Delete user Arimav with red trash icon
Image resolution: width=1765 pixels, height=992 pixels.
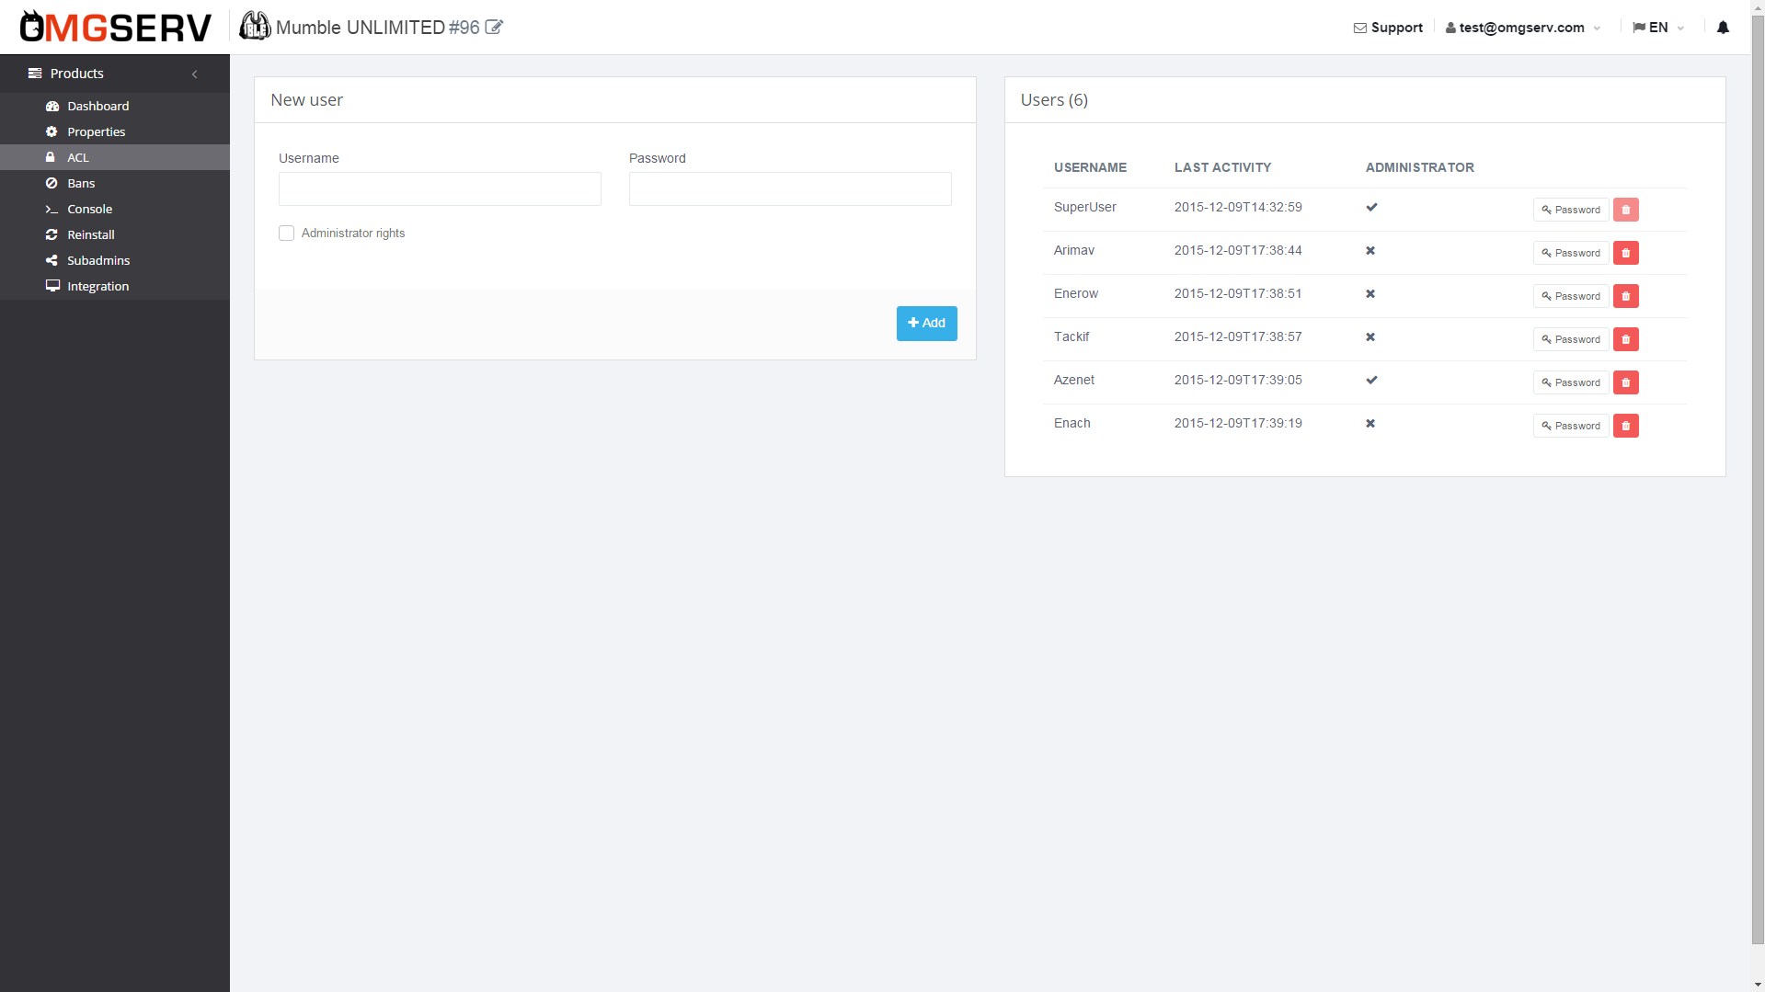point(1625,253)
